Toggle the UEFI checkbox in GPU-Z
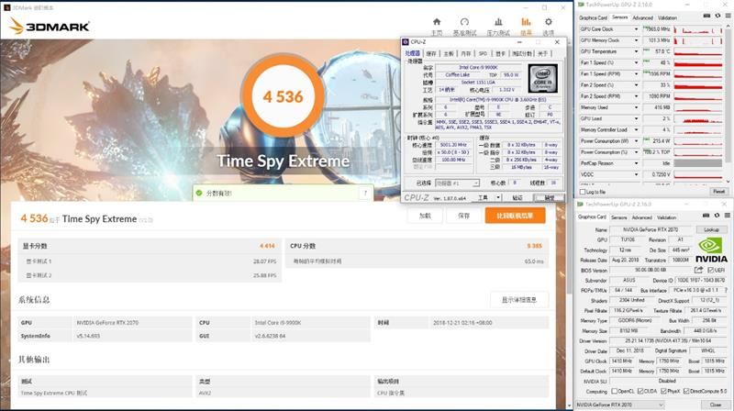 [710, 270]
